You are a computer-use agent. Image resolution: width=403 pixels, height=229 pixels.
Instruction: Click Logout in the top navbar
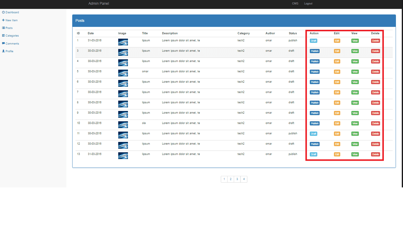[308, 3]
